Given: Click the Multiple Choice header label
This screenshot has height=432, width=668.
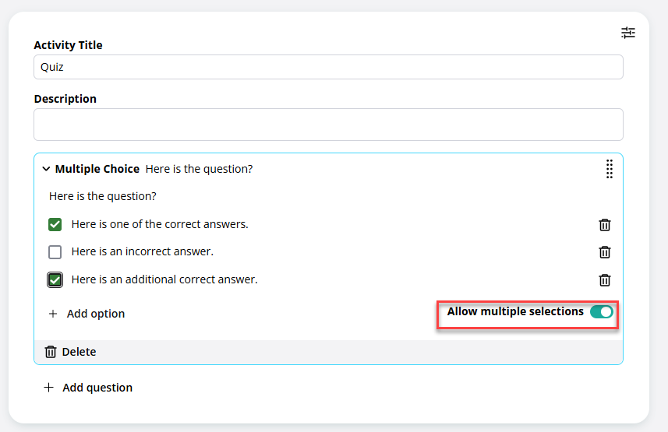Looking at the screenshot, I should pos(97,169).
